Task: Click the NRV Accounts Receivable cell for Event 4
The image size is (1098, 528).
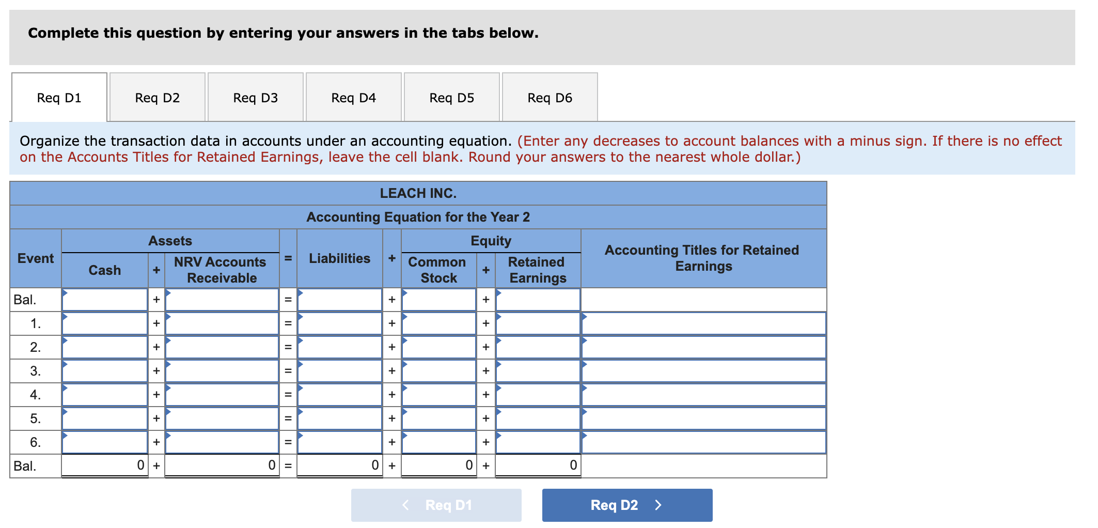Action: [x=222, y=394]
